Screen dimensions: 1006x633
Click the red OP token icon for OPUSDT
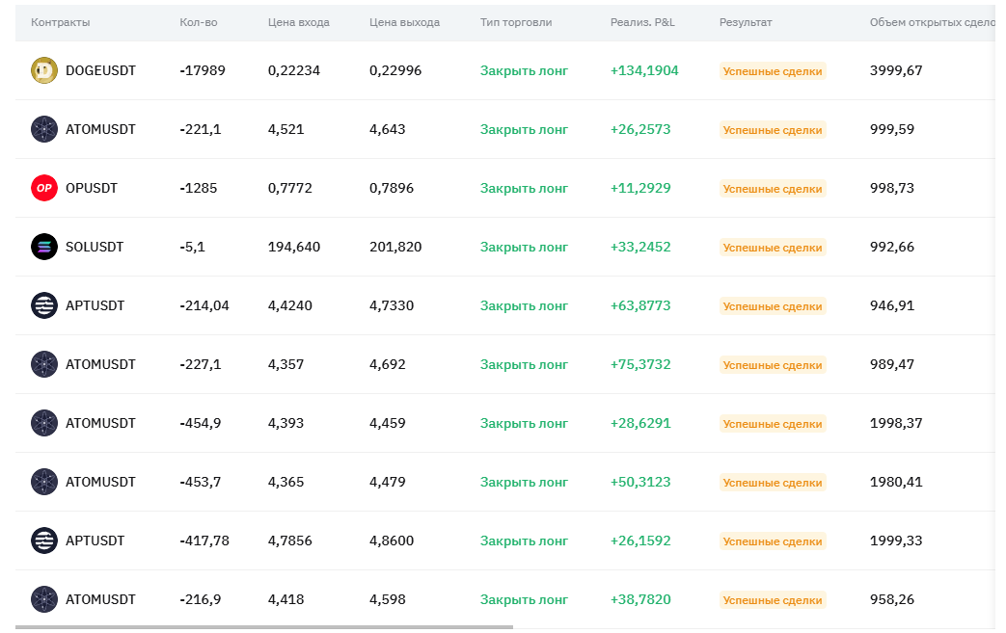pos(44,188)
